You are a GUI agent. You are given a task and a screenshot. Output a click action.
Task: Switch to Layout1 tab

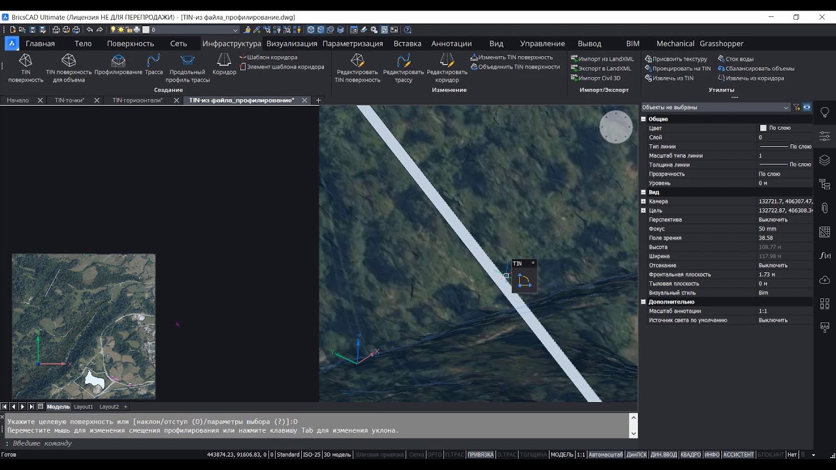coord(84,407)
